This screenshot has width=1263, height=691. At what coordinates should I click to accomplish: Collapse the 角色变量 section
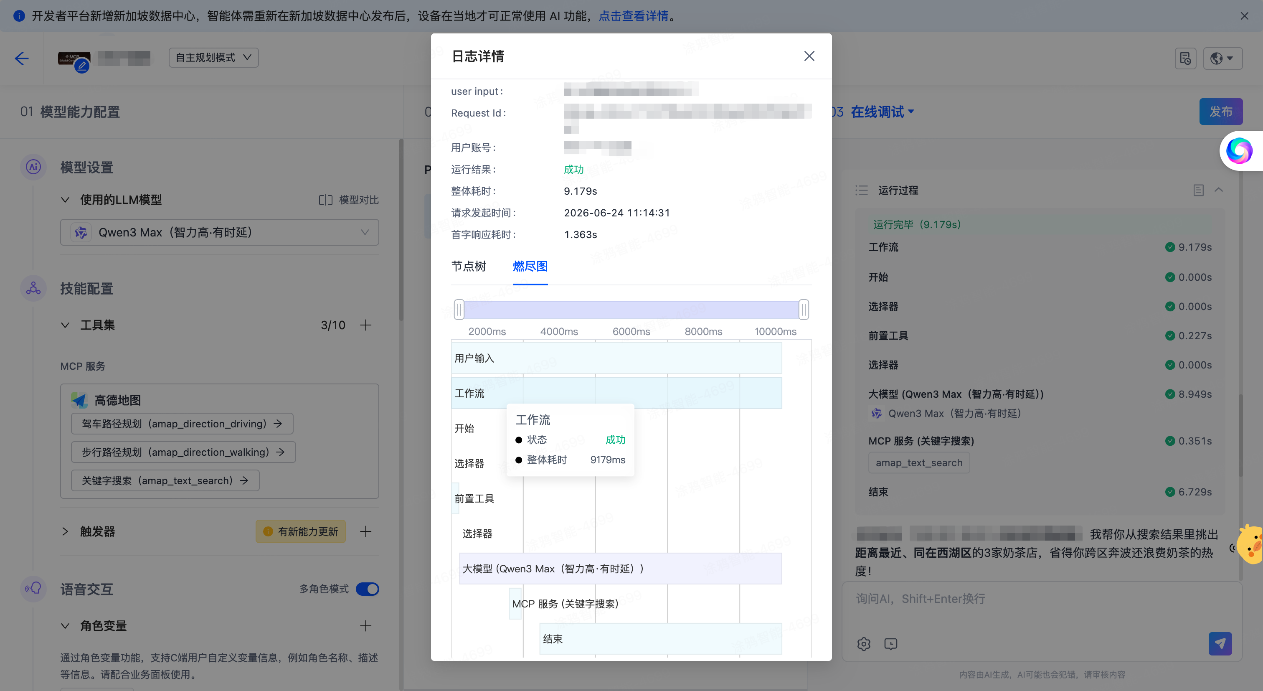point(65,625)
